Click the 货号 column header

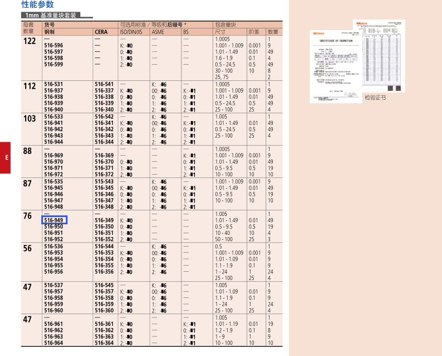[x=49, y=25]
